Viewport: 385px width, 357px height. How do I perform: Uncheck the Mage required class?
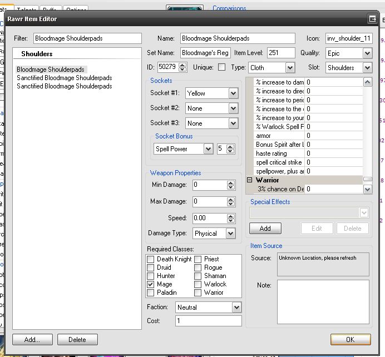click(x=151, y=284)
